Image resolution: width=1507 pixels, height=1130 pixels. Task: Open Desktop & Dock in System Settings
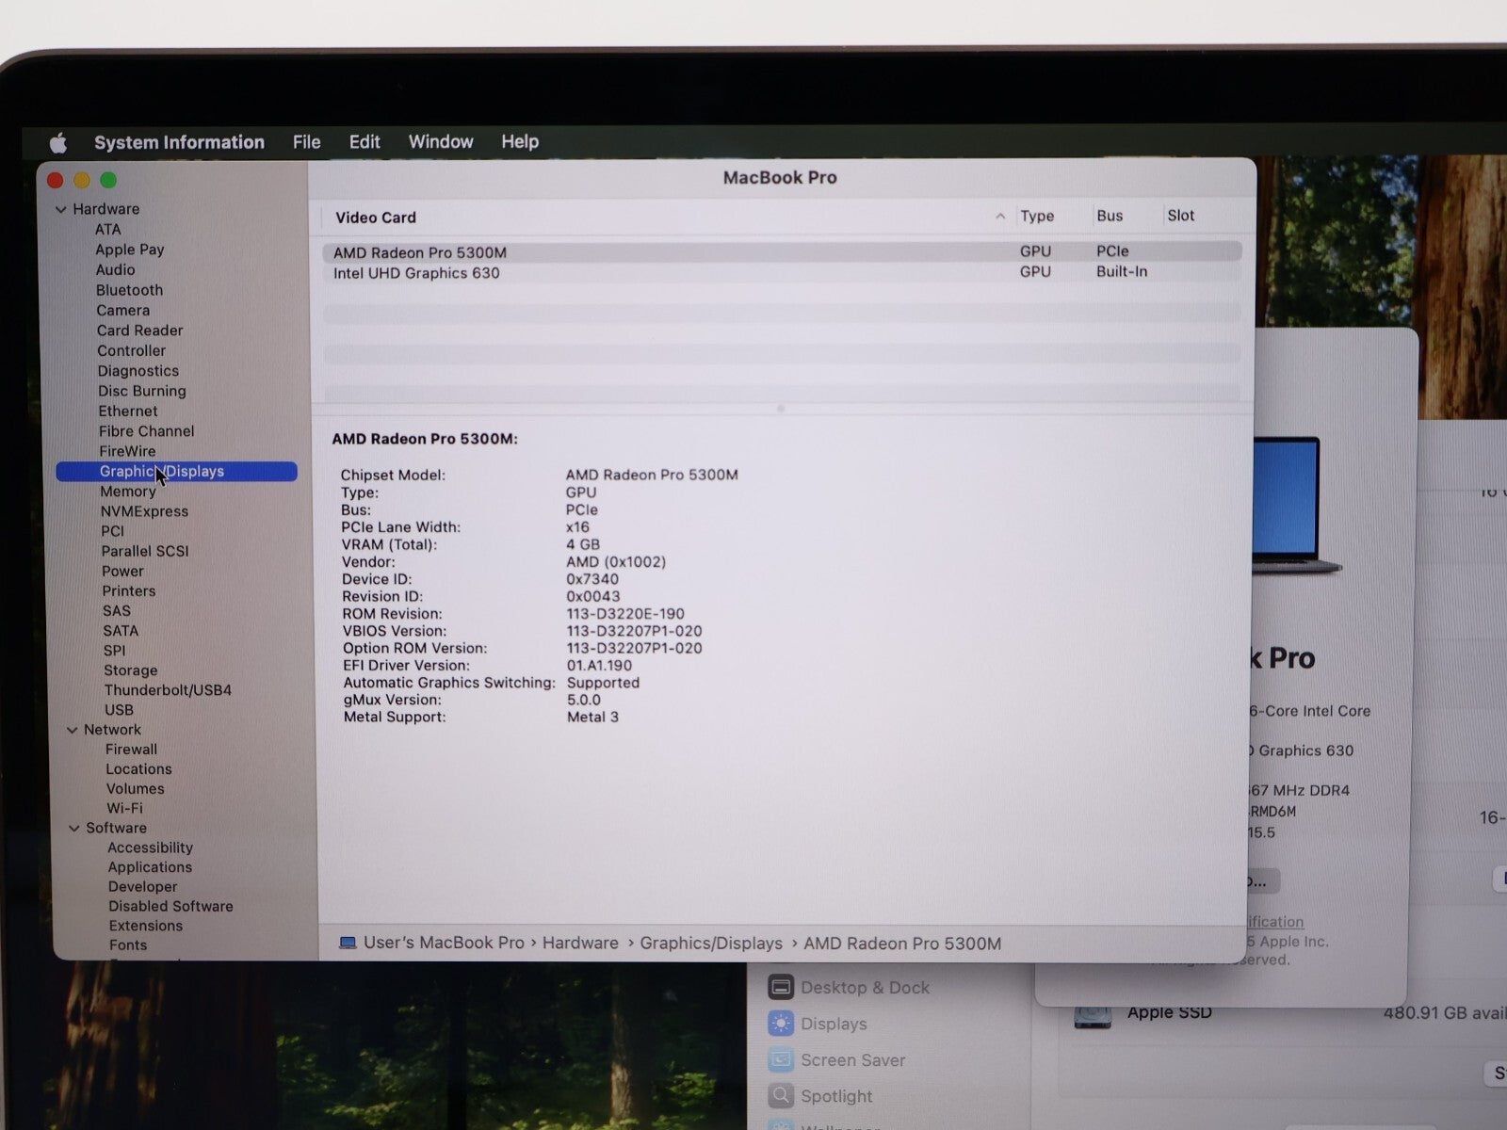[849, 987]
